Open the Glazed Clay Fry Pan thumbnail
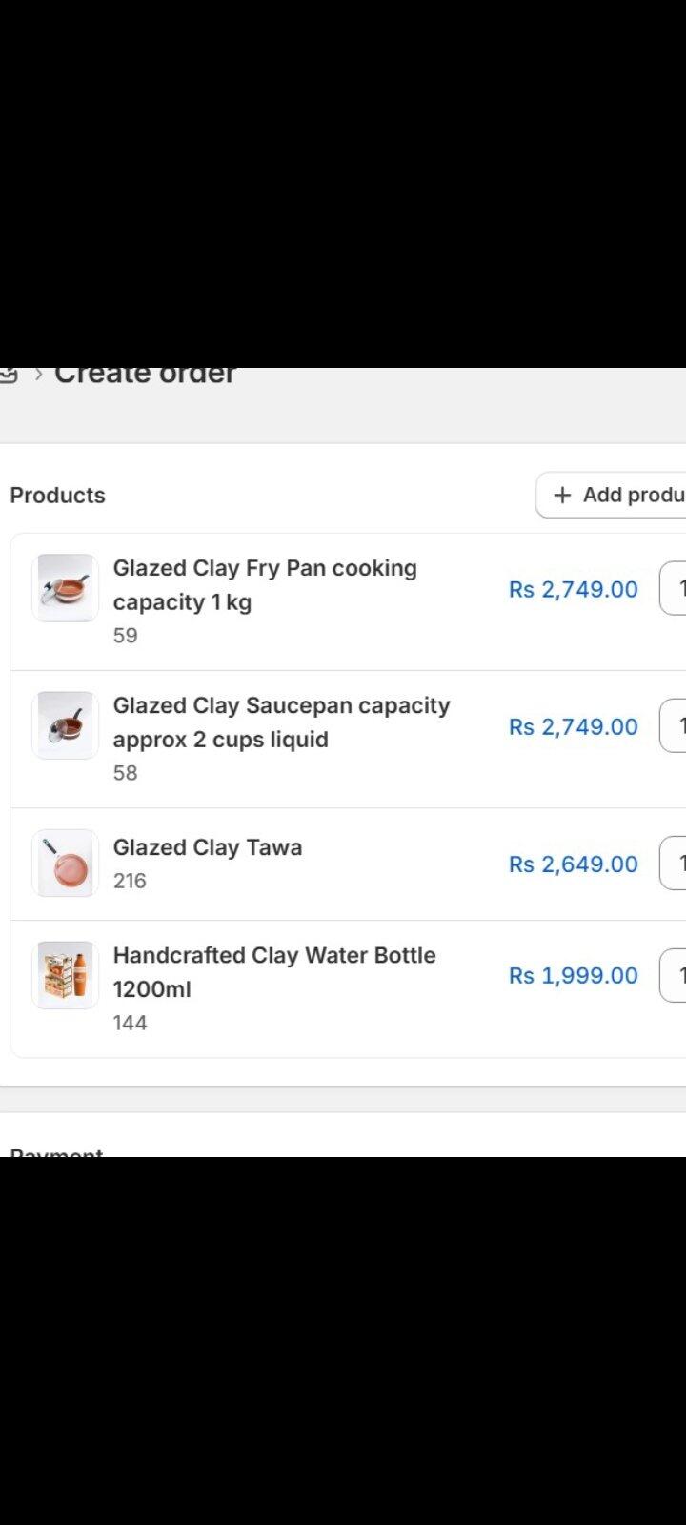The width and height of the screenshot is (686, 1525). [x=65, y=588]
